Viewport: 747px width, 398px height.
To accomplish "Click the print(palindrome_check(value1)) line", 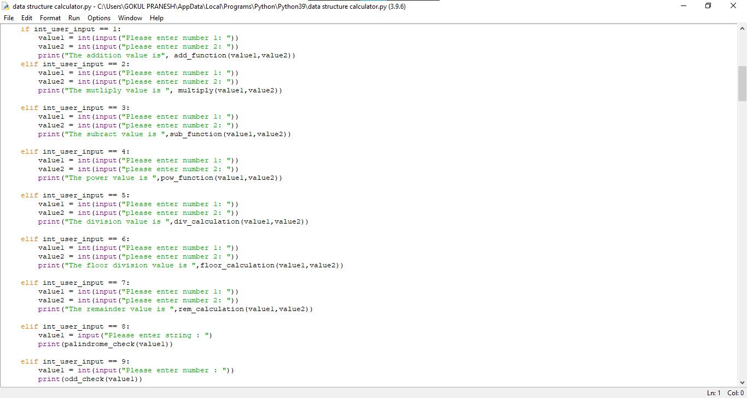I will [106, 344].
